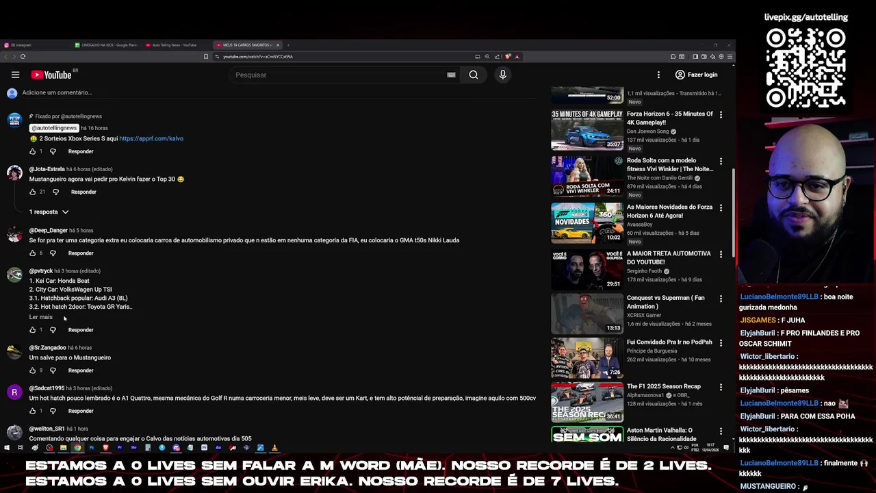
Task: Click Responder under Jota-Estrela's comment
Action: pyautogui.click(x=83, y=192)
